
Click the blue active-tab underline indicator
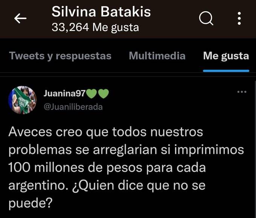[226, 71]
